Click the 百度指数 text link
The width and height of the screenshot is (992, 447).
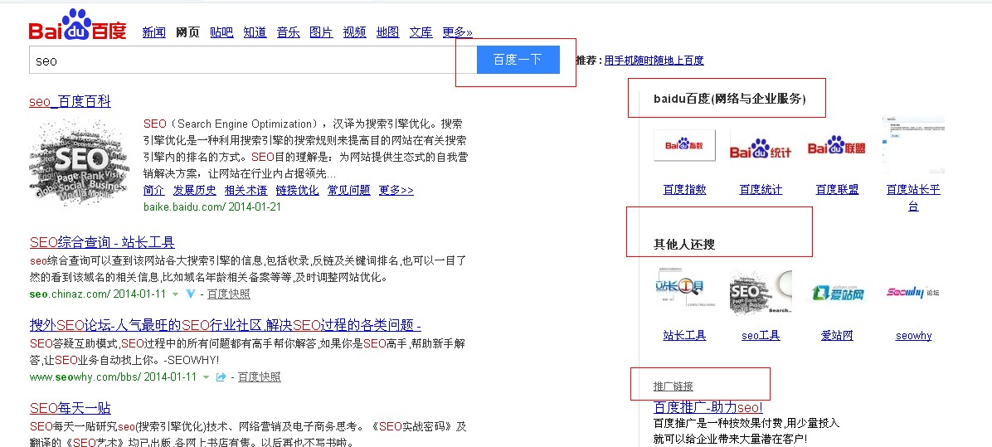[x=684, y=190]
